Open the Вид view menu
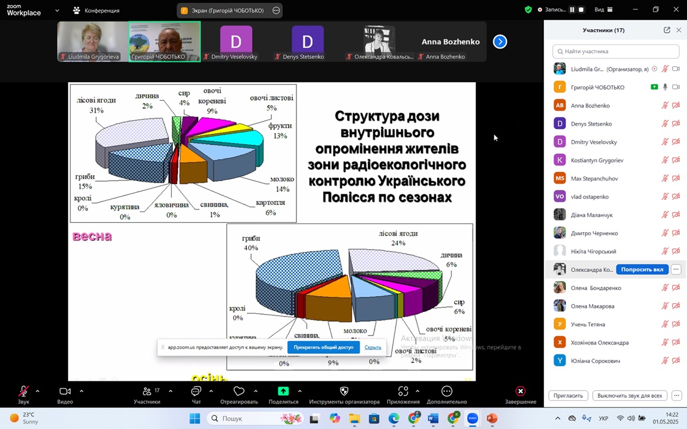The width and height of the screenshot is (687, 429). tap(604, 10)
